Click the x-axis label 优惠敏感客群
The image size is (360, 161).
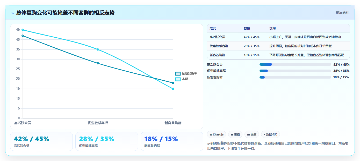tap(98, 123)
